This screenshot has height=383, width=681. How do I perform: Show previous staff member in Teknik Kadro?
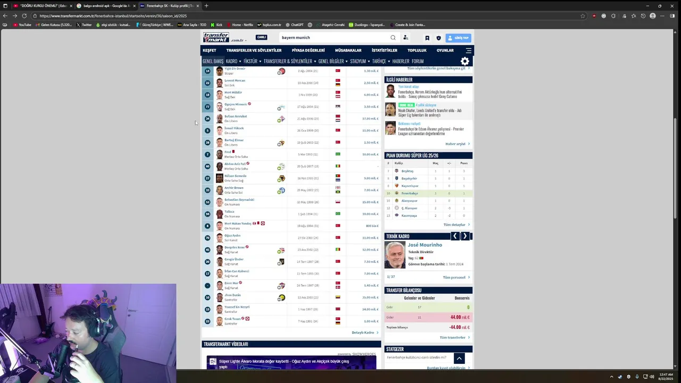pyautogui.click(x=455, y=236)
